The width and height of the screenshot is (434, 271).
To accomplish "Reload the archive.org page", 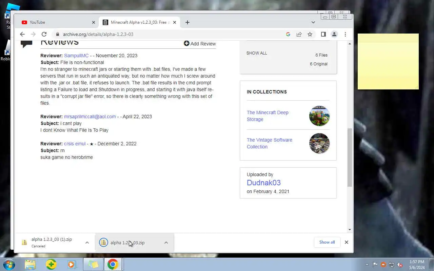I will click(x=44, y=34).
